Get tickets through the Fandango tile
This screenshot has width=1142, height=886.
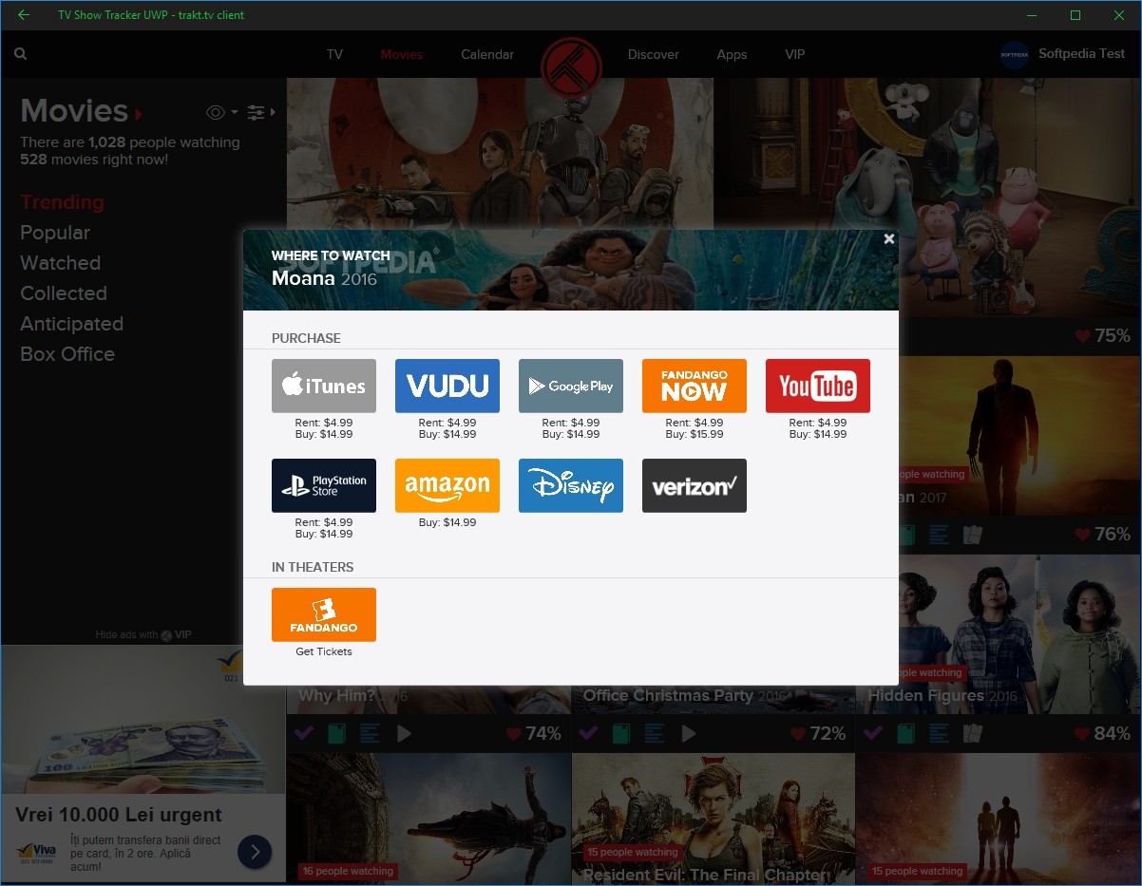coord(324,614)
